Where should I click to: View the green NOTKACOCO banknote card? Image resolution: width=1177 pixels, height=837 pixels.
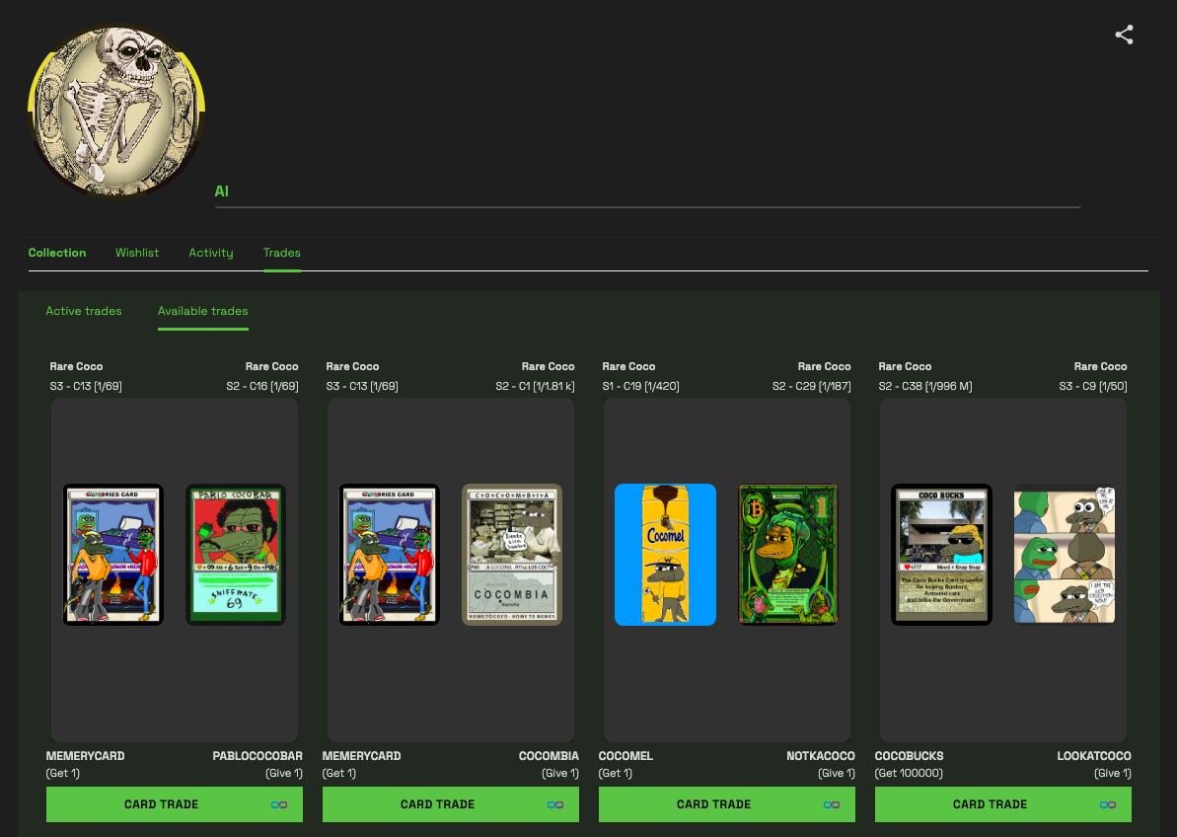click(788, 555)
